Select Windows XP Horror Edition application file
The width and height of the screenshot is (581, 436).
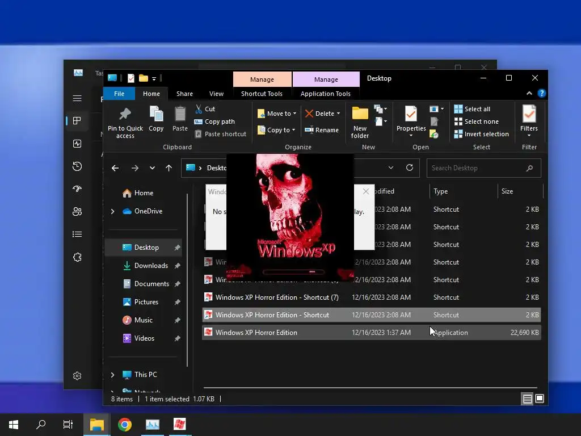coord(372,332)
